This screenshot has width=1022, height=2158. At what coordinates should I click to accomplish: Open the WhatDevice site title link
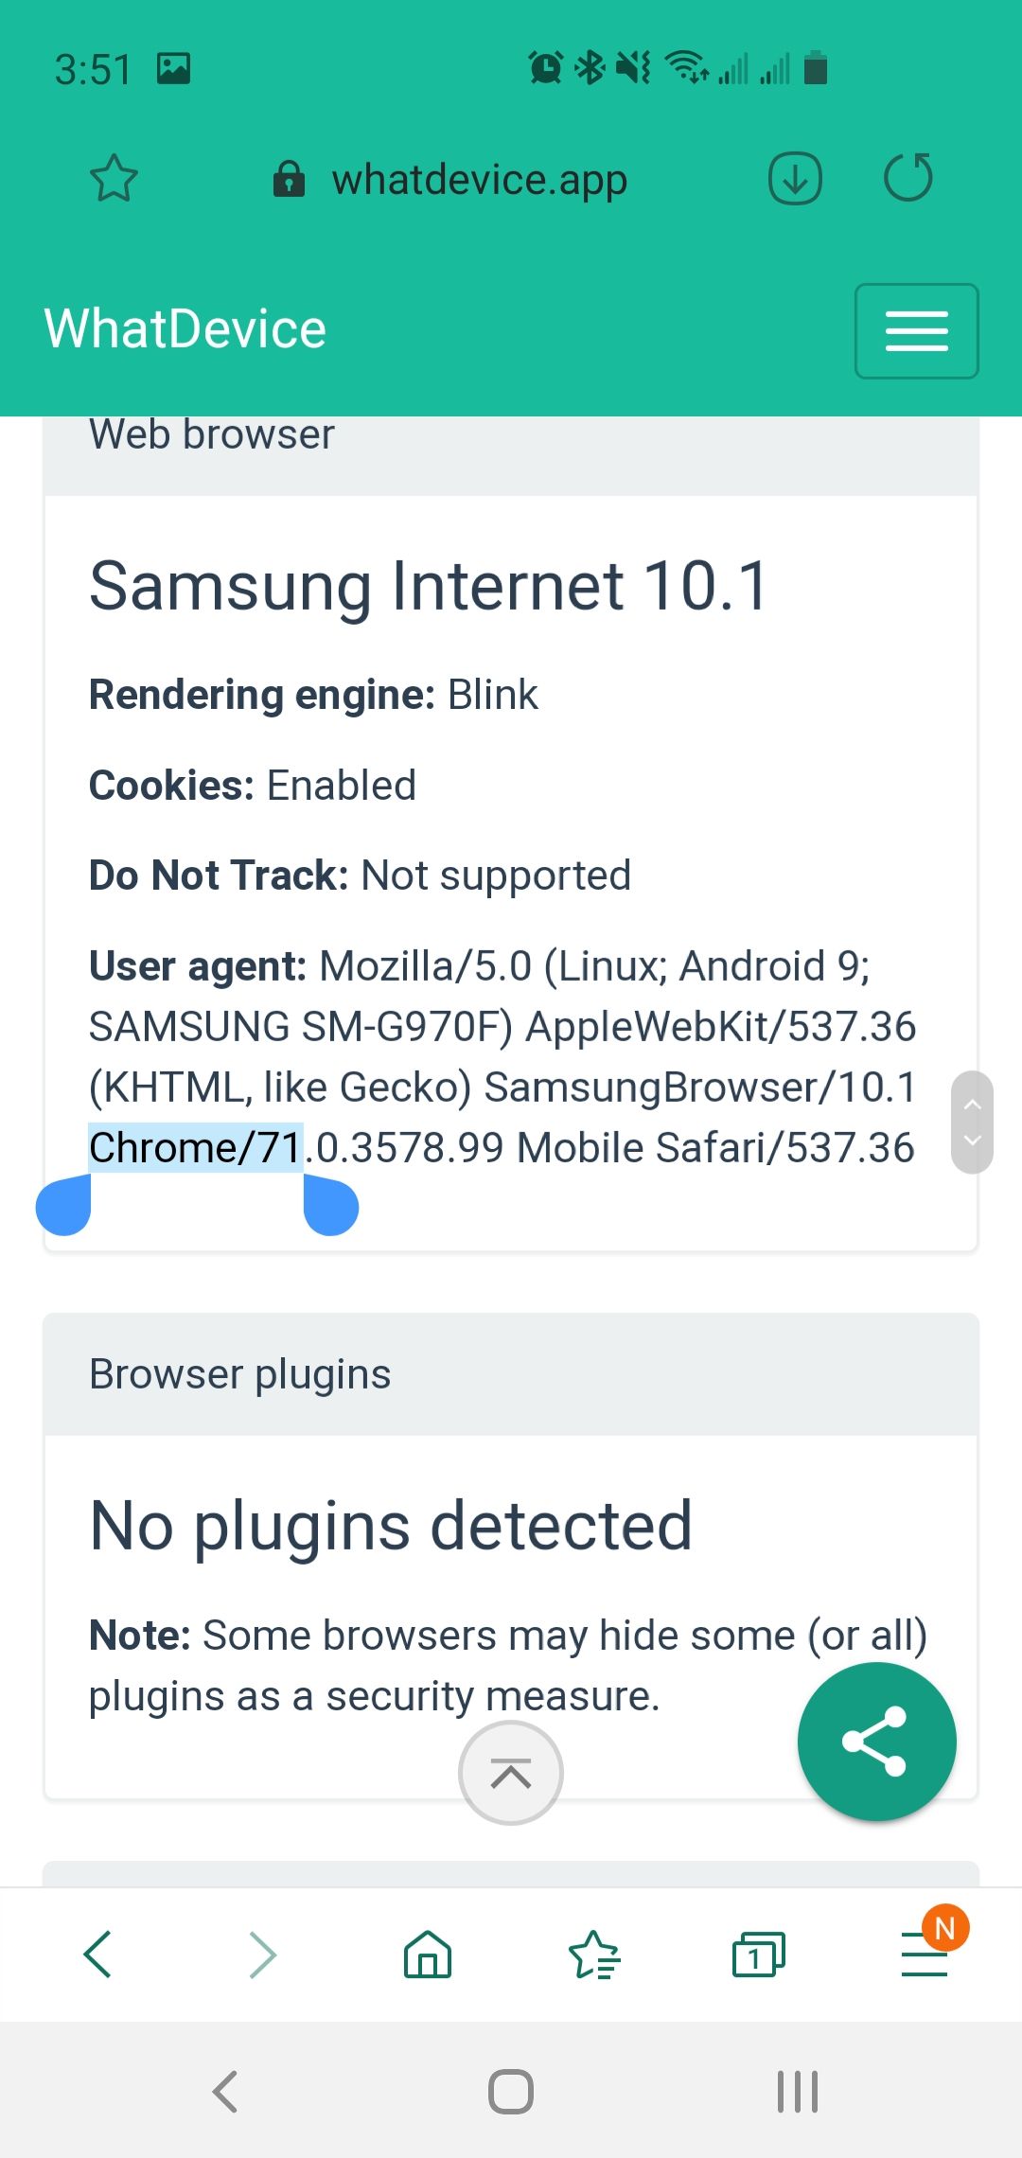click(x=184, y=328)
